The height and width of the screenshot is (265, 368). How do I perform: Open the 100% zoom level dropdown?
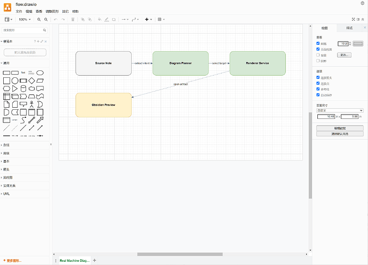click(x=25, y=20)
